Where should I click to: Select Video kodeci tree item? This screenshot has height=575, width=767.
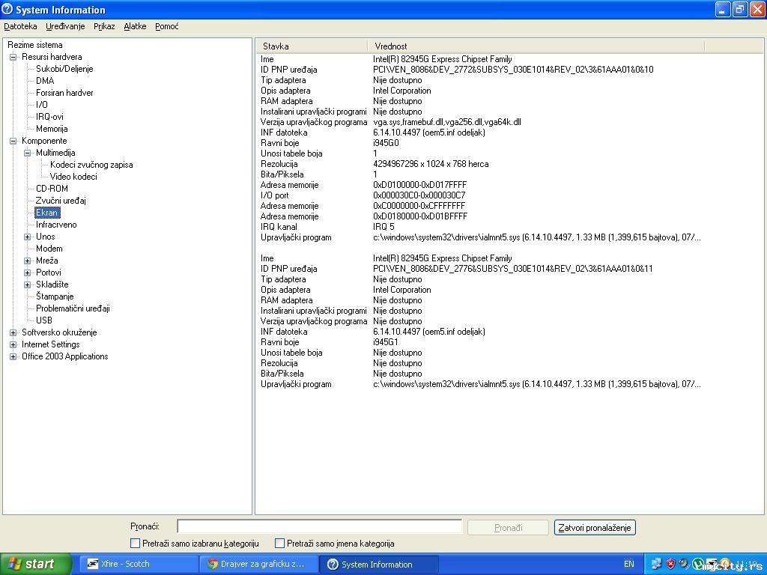pos(73,177)
